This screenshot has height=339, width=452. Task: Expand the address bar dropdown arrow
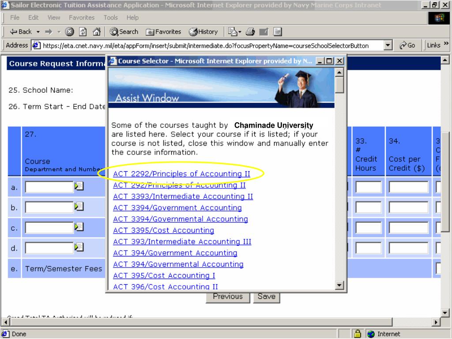pyautogui.click(x=388, y=45)
